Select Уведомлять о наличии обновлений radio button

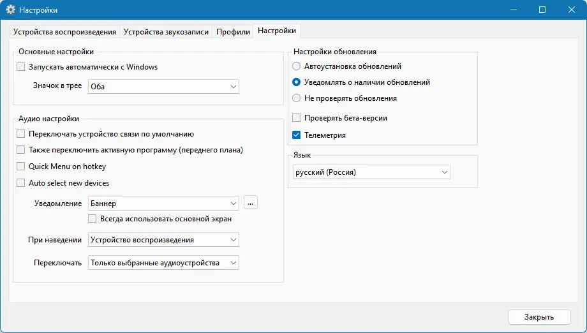[x=296, y=82]
